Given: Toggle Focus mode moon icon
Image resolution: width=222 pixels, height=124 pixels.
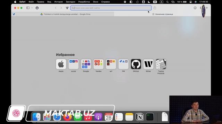Looking at the screenshot, I should [x=149, y=2].
